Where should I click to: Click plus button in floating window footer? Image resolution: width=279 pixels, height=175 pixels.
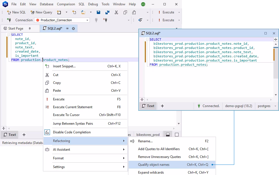click(x=162, y=106)
